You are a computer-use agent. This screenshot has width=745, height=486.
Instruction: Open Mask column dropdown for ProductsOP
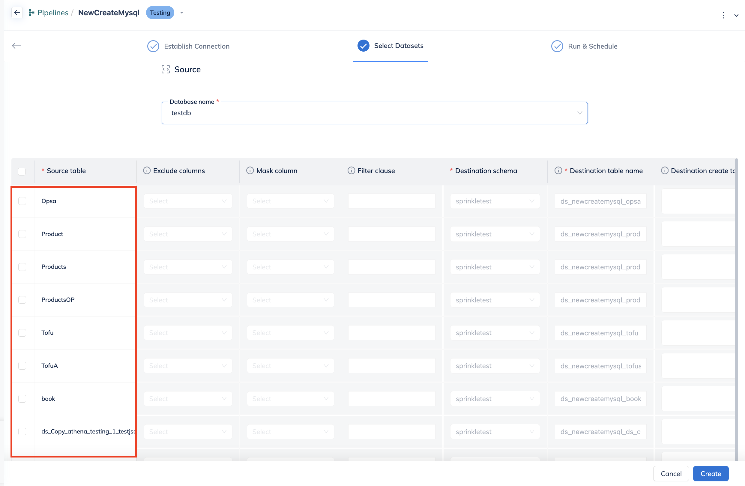click(x=291, y=300)
